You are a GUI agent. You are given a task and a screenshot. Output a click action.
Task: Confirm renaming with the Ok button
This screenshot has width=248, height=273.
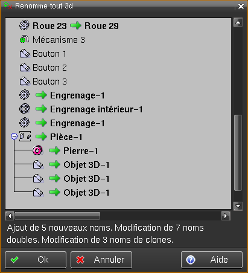[36, 260]
